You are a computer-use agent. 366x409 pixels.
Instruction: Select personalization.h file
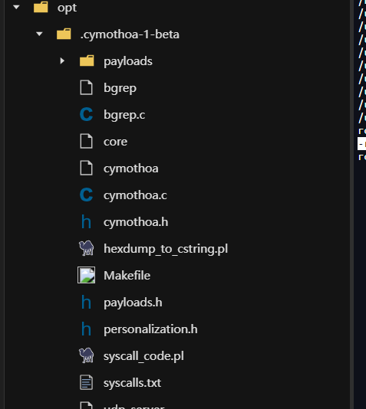pos(150,329)
